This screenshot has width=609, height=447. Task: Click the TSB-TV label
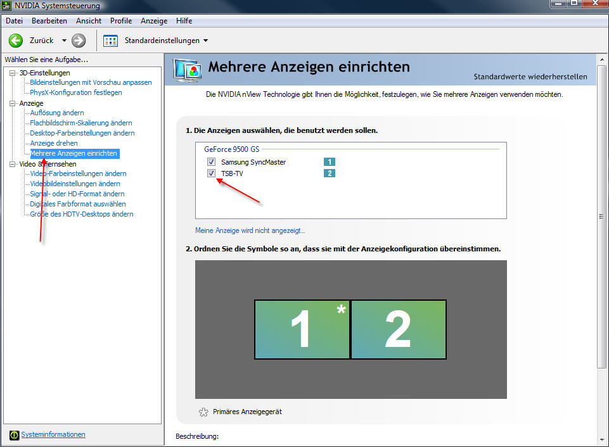[x=233, y=173]
